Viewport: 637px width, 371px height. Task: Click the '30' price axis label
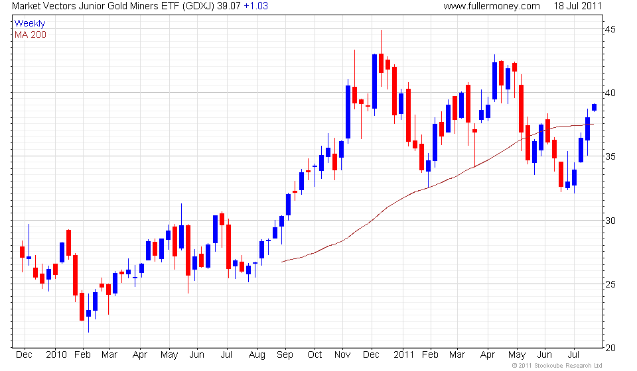pos(610,221)
